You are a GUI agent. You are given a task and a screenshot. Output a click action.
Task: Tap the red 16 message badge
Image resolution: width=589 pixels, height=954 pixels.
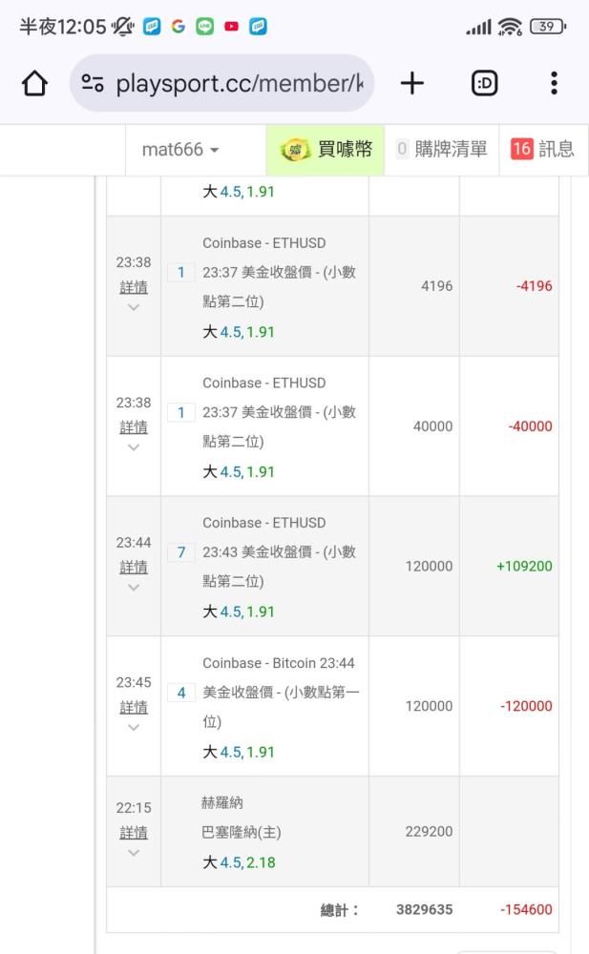pos(521,149)
